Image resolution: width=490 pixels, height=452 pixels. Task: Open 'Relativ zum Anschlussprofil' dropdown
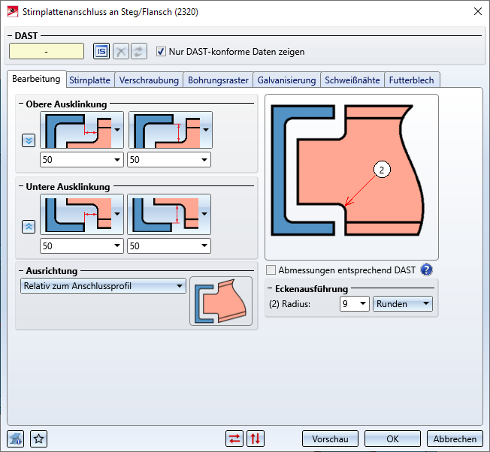click(x=103, y=286)
